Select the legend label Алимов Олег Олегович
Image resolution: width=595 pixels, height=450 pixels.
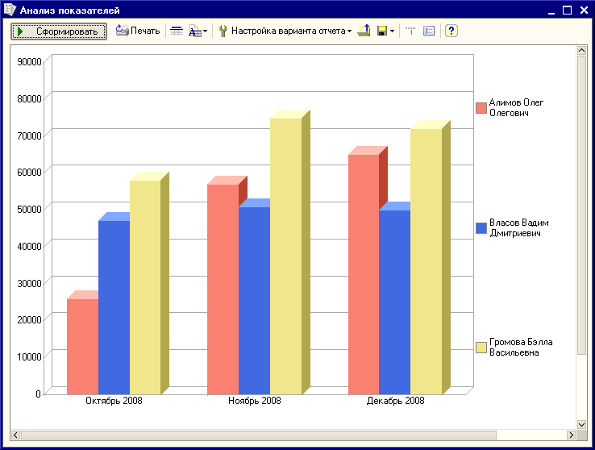[x=516, y=108]
